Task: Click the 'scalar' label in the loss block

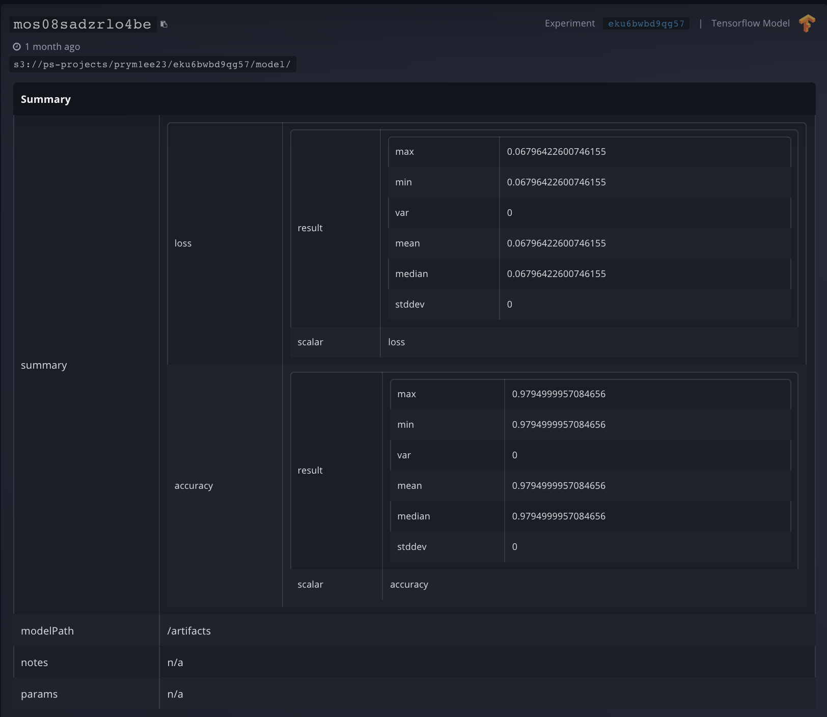Action: (311, 342)
